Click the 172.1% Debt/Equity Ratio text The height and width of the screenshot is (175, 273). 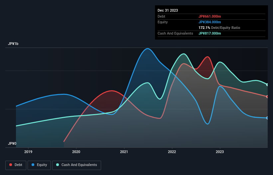(219, 28)
